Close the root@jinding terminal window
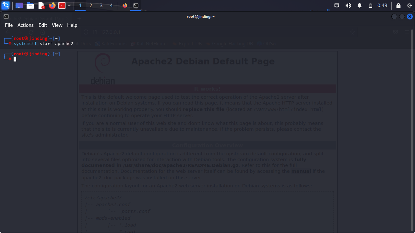The height and width of the screenshot is (233, 415). tap(410, 17)
